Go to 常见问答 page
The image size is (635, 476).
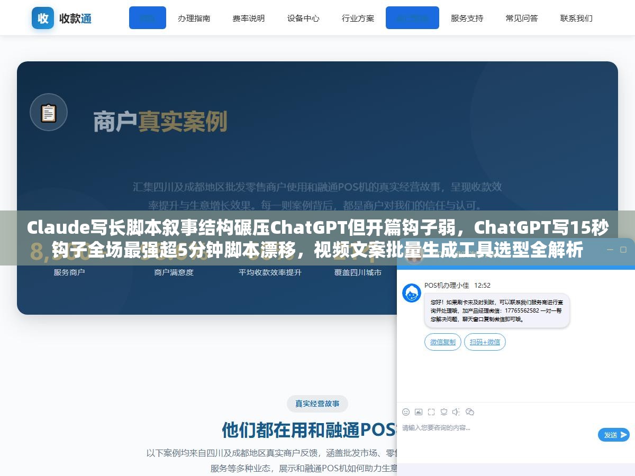[521, 18]
